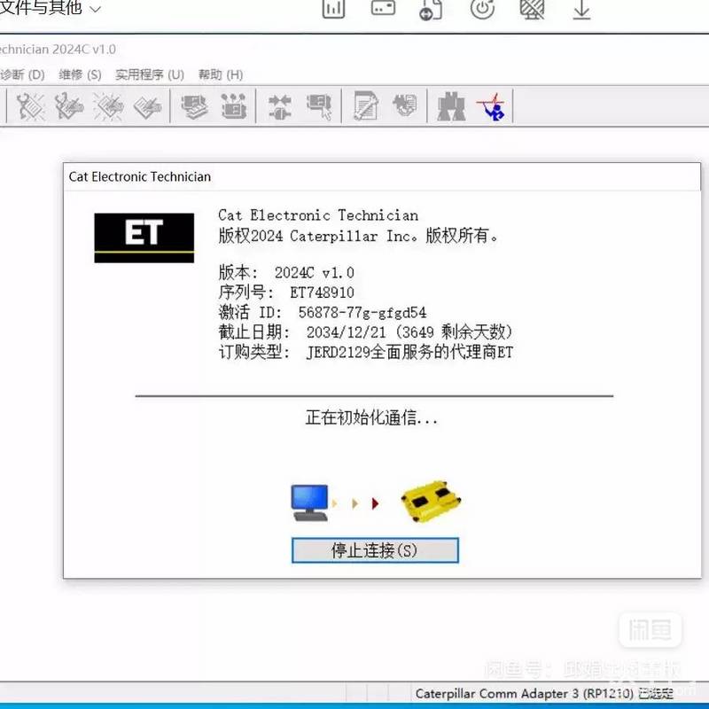709x709 pixels.
Task: Click the bar chart icon at top
Action: 333,9
